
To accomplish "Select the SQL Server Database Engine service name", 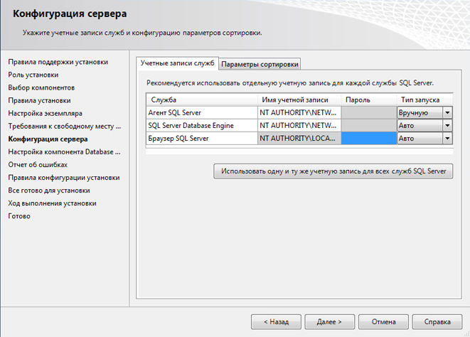I will 202,126.
